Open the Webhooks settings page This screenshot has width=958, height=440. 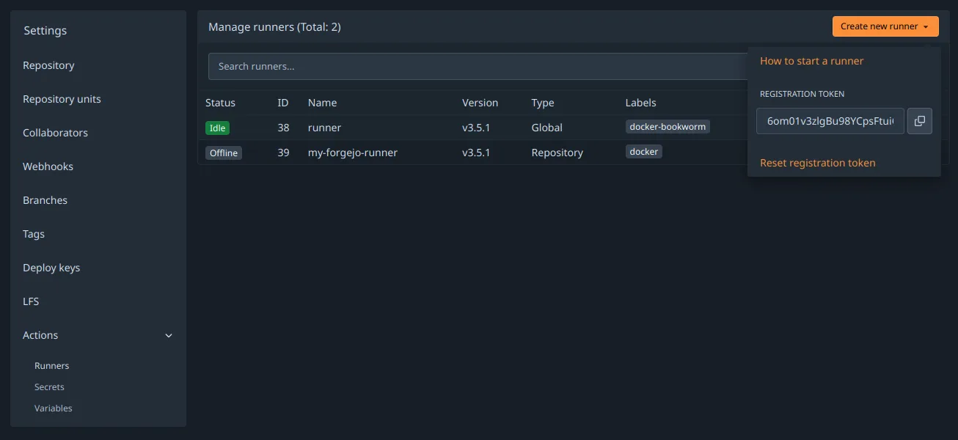coord(48,166)
